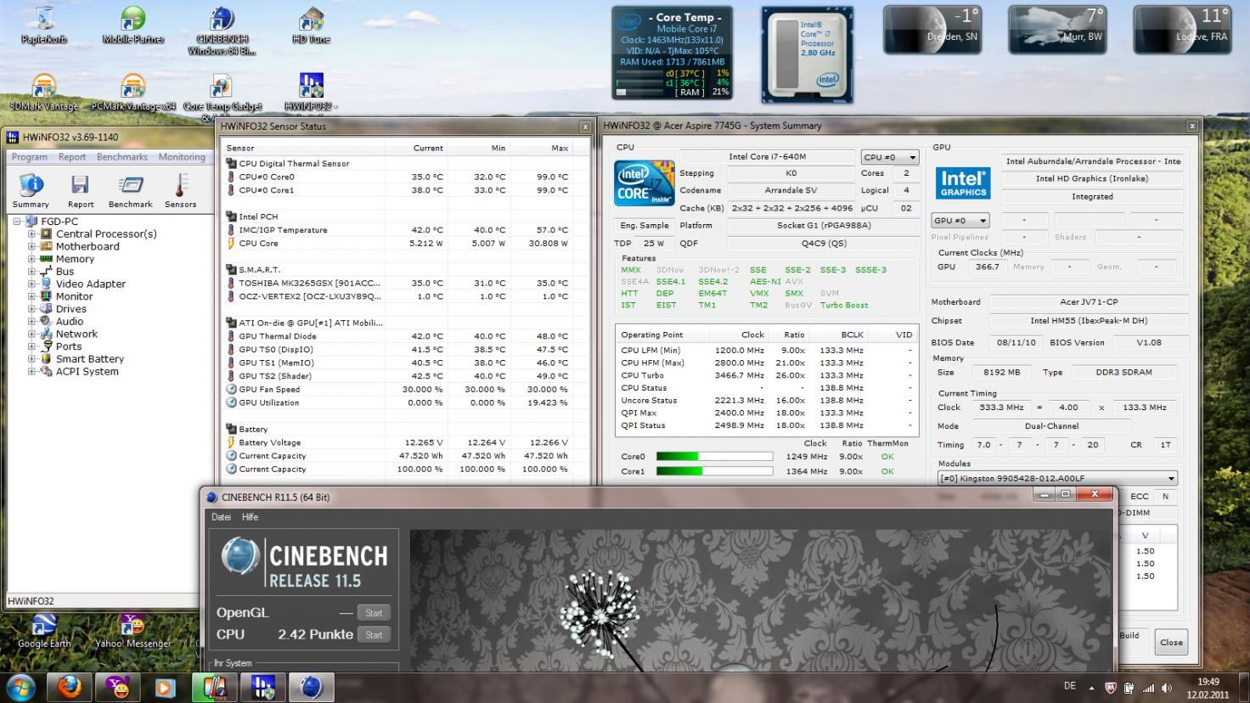Click the Core Temp RAM usage bar
This screenshot has width=1250, height=703.
[639, 92]
